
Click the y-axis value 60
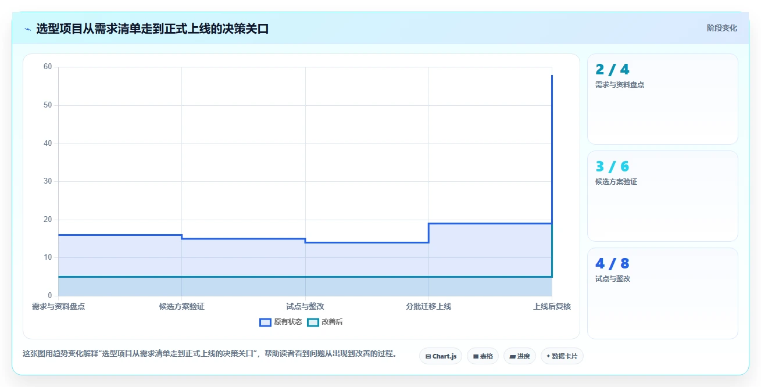pos(48,67)
